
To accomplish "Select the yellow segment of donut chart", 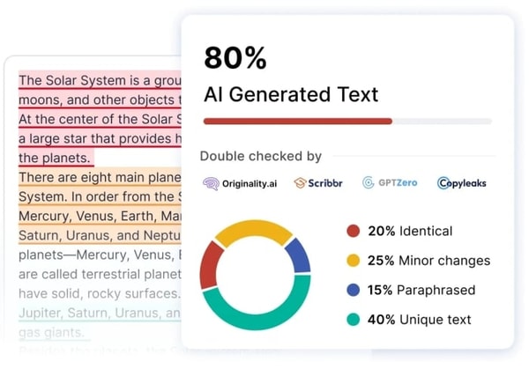I will (x=251, y=231).
